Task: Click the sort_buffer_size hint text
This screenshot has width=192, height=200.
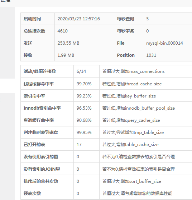Action: tap(132, 181)
